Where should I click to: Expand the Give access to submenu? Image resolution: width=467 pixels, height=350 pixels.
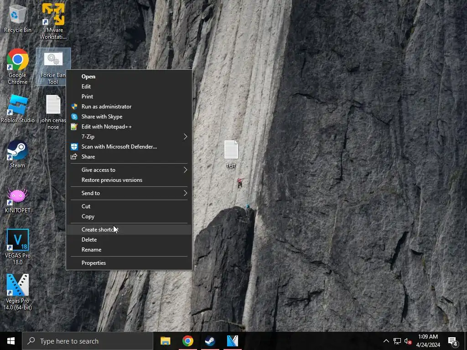129,170
